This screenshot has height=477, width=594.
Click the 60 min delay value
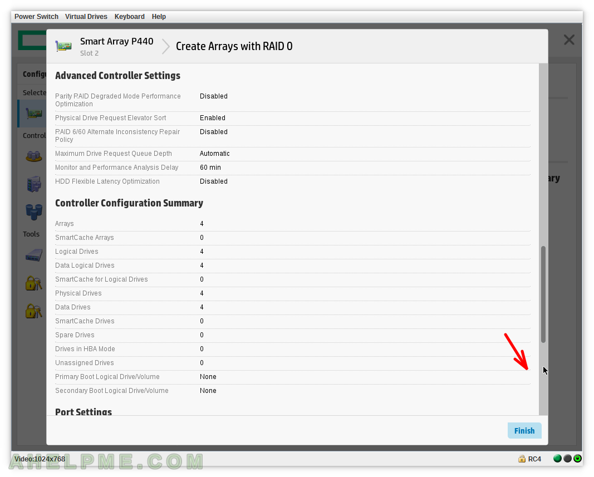click(210, 168)
